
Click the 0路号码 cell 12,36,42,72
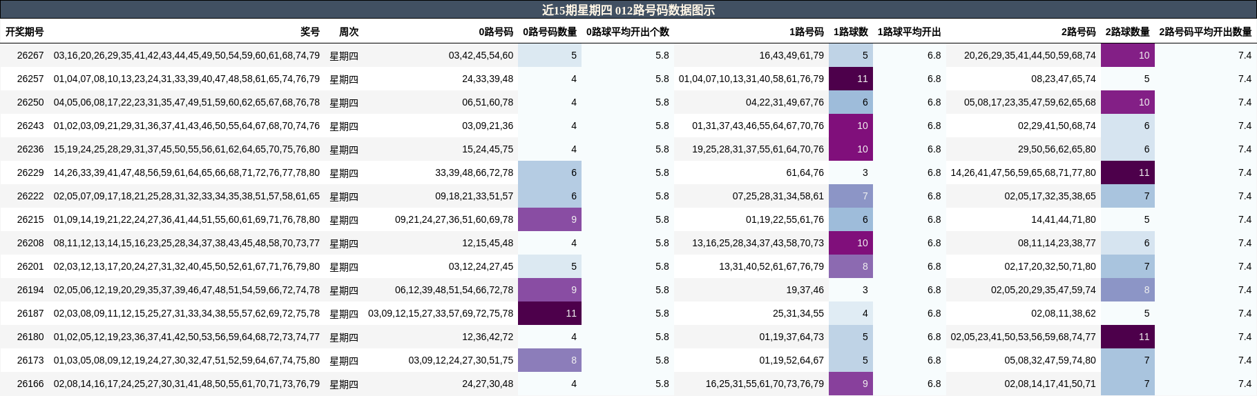point(488,337)
